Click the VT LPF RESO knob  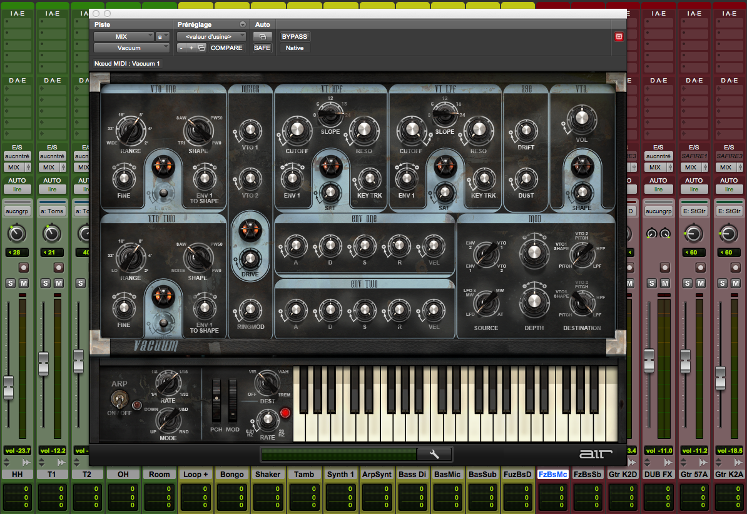coord(479,129)
